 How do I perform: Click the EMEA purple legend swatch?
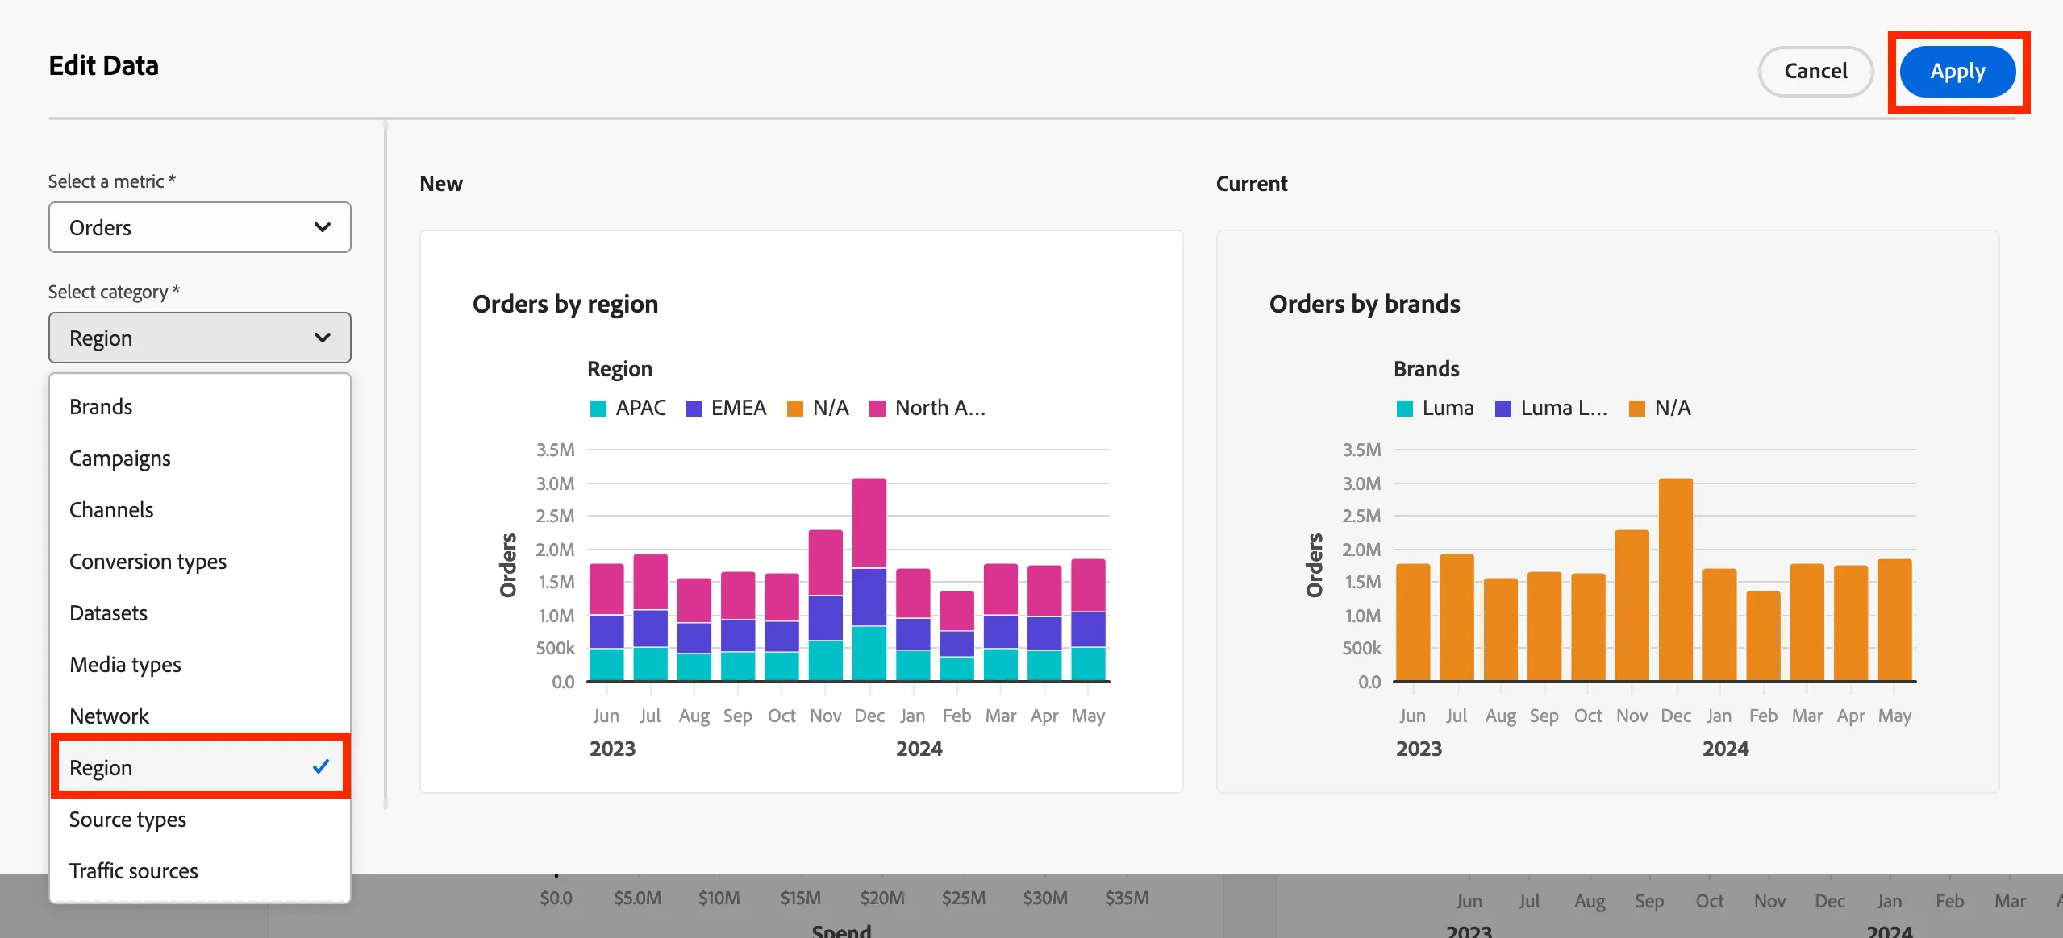(694, 409)
